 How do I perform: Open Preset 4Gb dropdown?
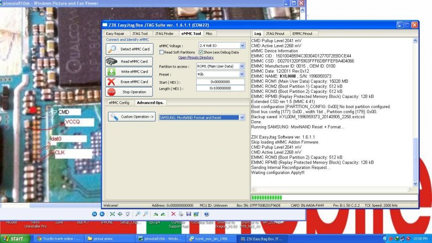tap(242, 74)
